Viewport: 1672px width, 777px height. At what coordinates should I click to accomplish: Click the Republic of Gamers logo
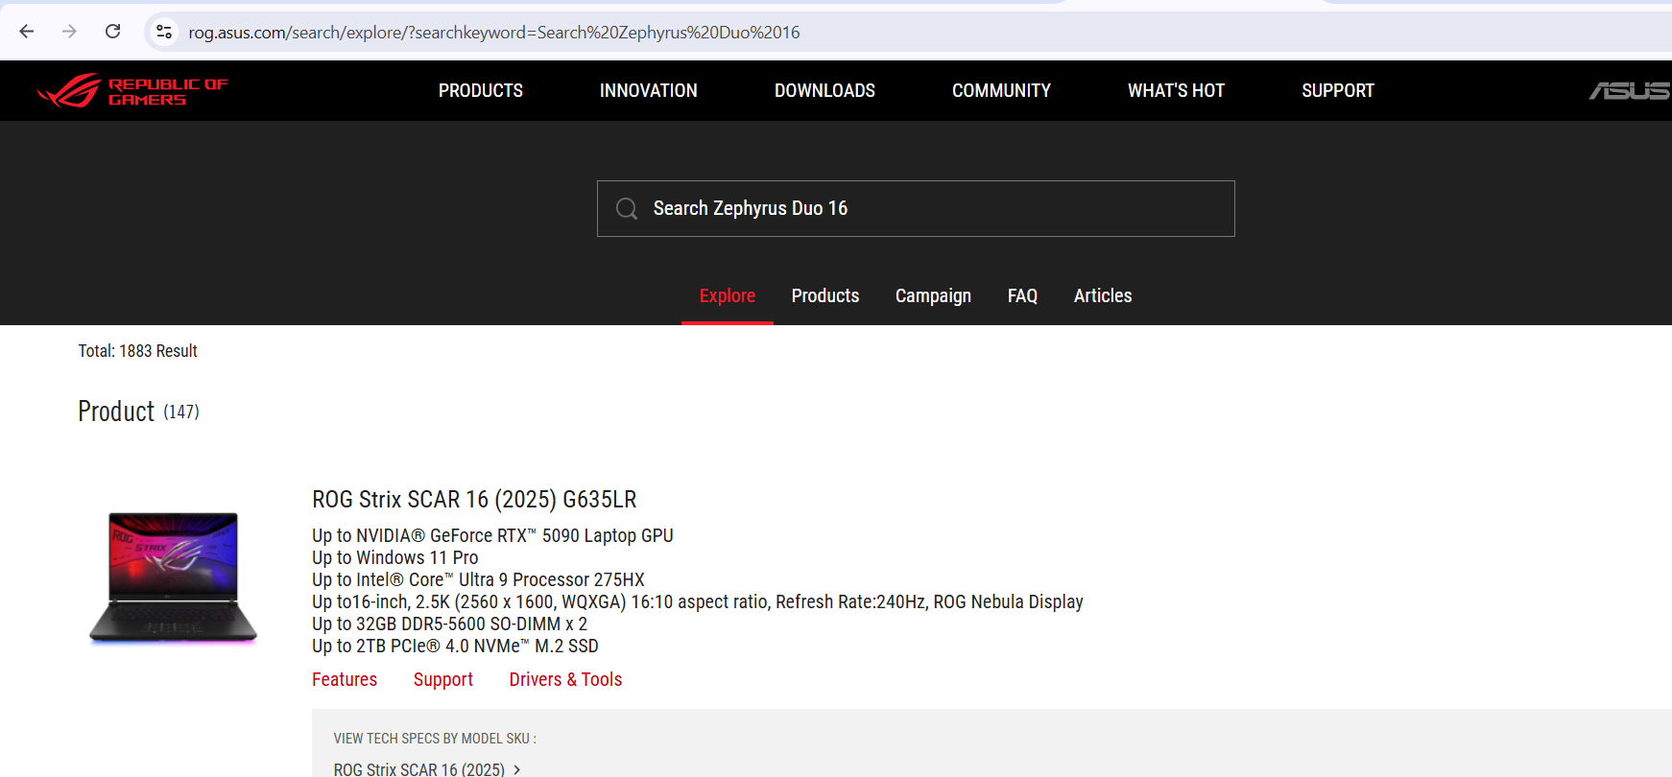(132, 90)
